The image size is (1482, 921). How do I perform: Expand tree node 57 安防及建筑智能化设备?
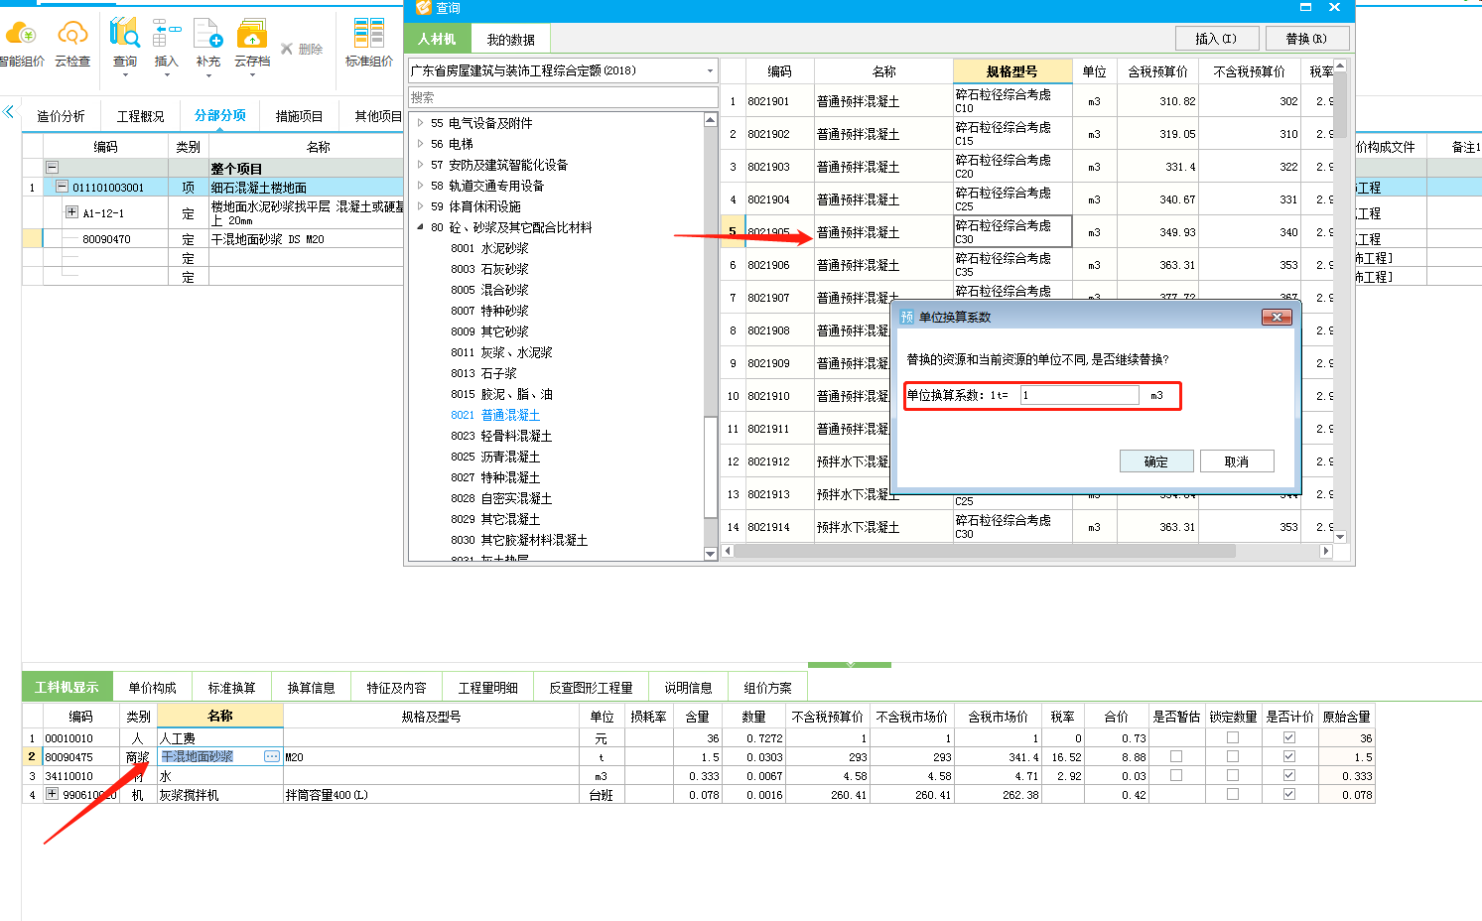coord(420,165)
